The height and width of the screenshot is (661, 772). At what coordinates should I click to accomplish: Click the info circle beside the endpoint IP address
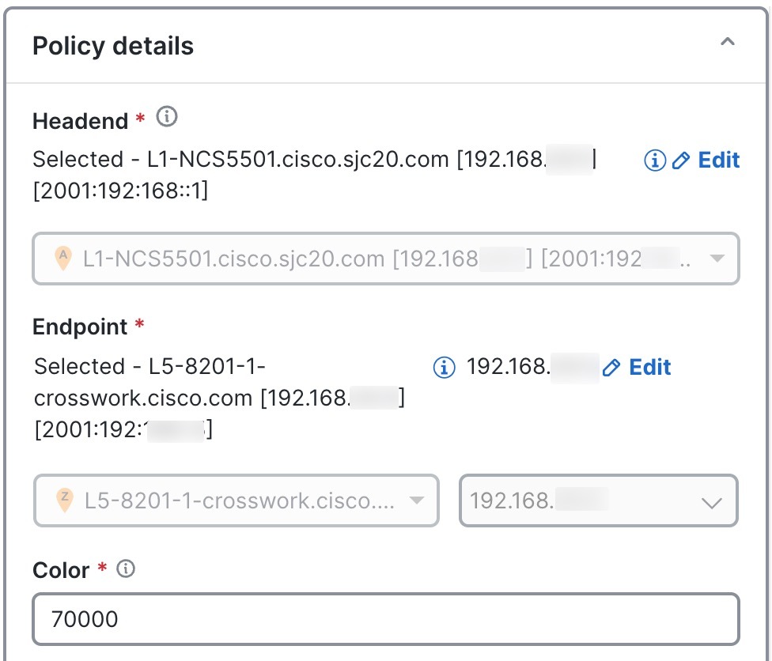tap(443, 367)
